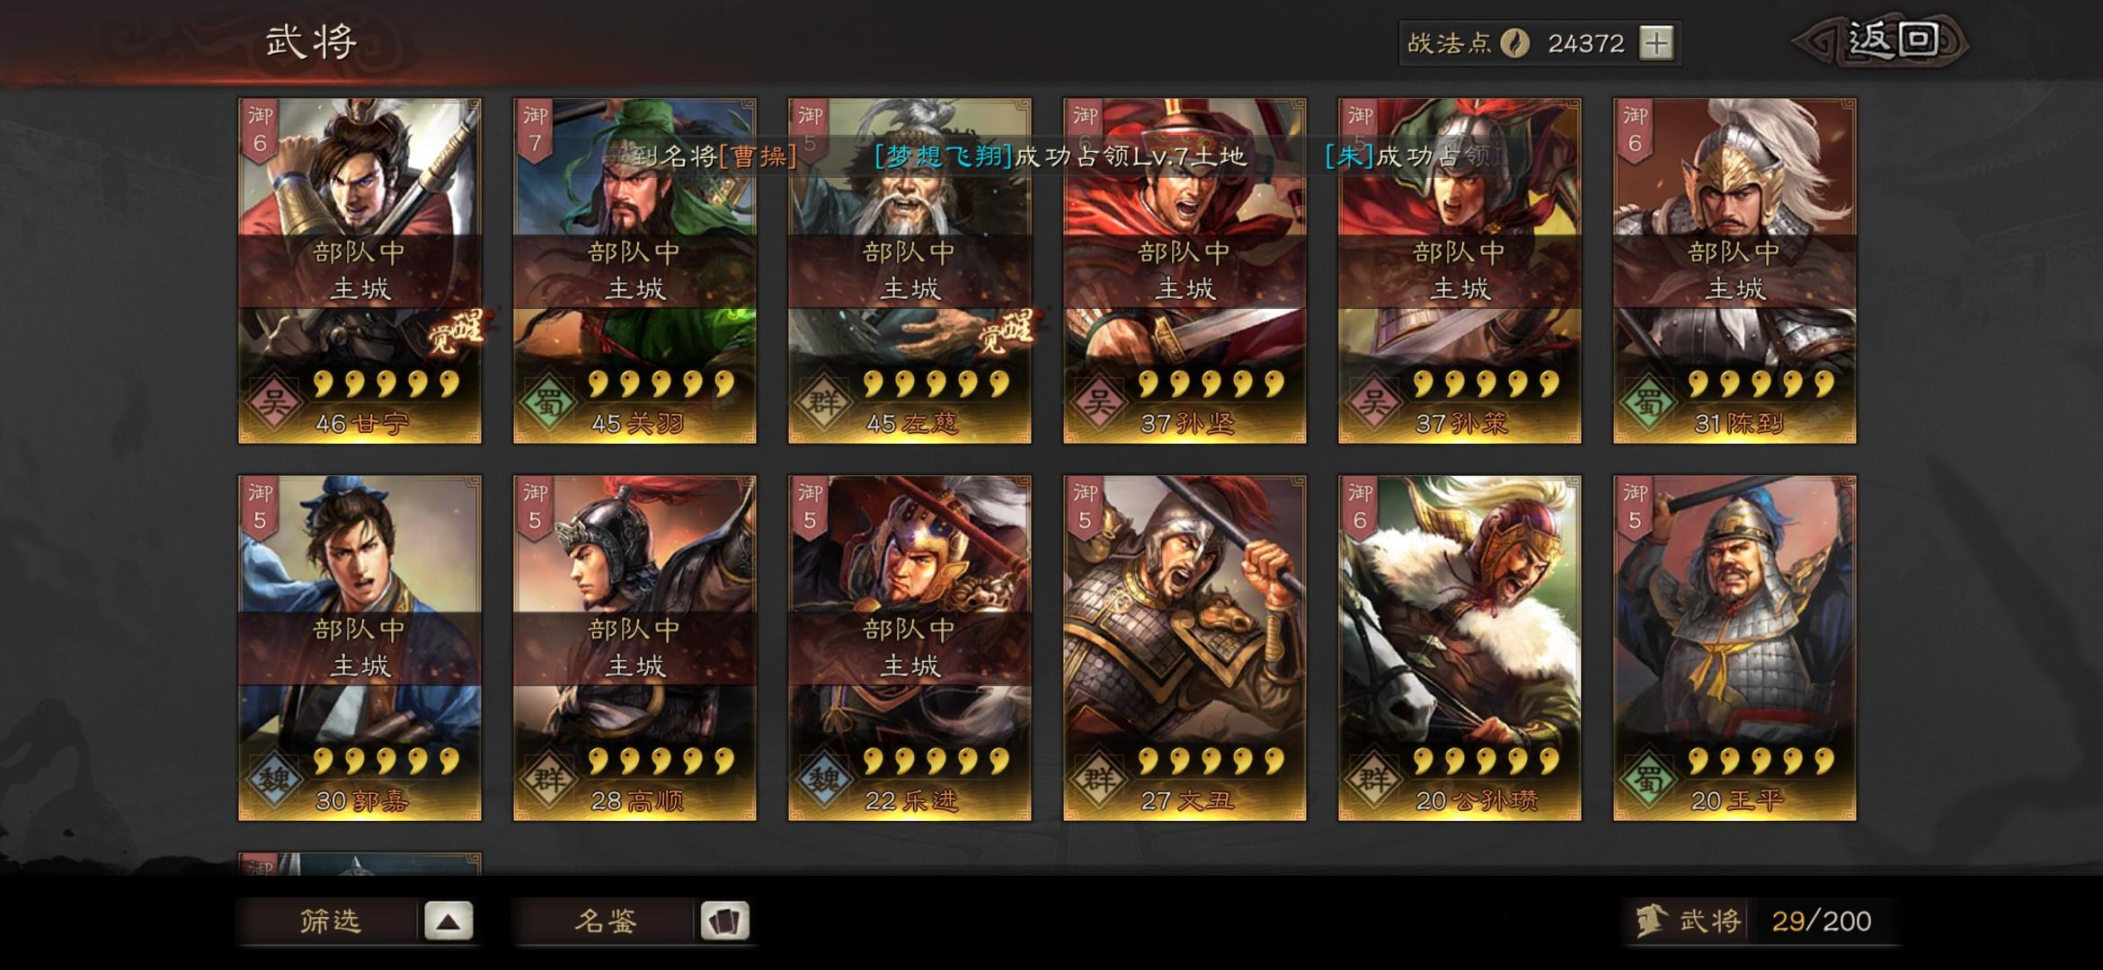The image size is (2103, 970).
Task: Click the general helmet icon beside 武将 count
Action: [x=1650, y=921]
